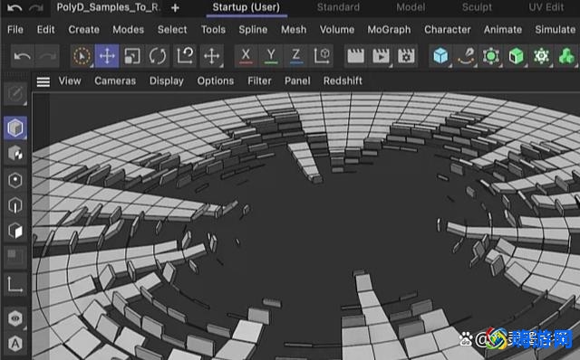The width and height of the screenshot is (580, 360).
Task: Open the viewport hamburger menu
Action: pos(43,81)
